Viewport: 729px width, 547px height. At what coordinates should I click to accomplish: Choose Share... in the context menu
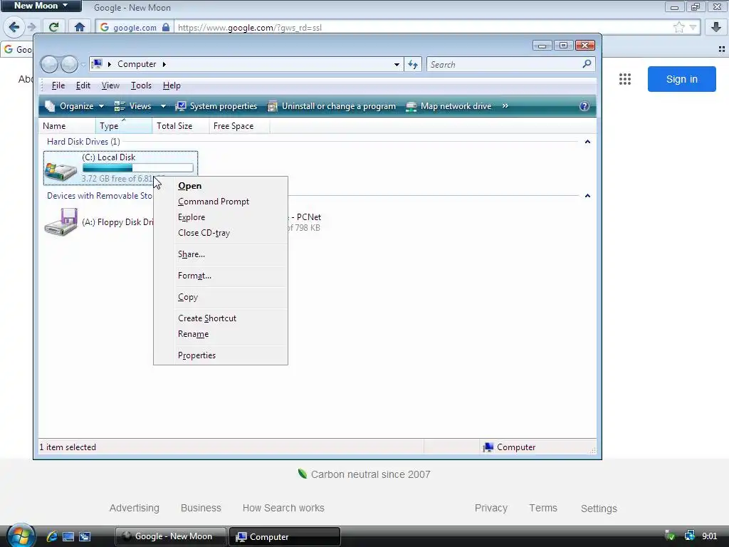tap(221, 254)
